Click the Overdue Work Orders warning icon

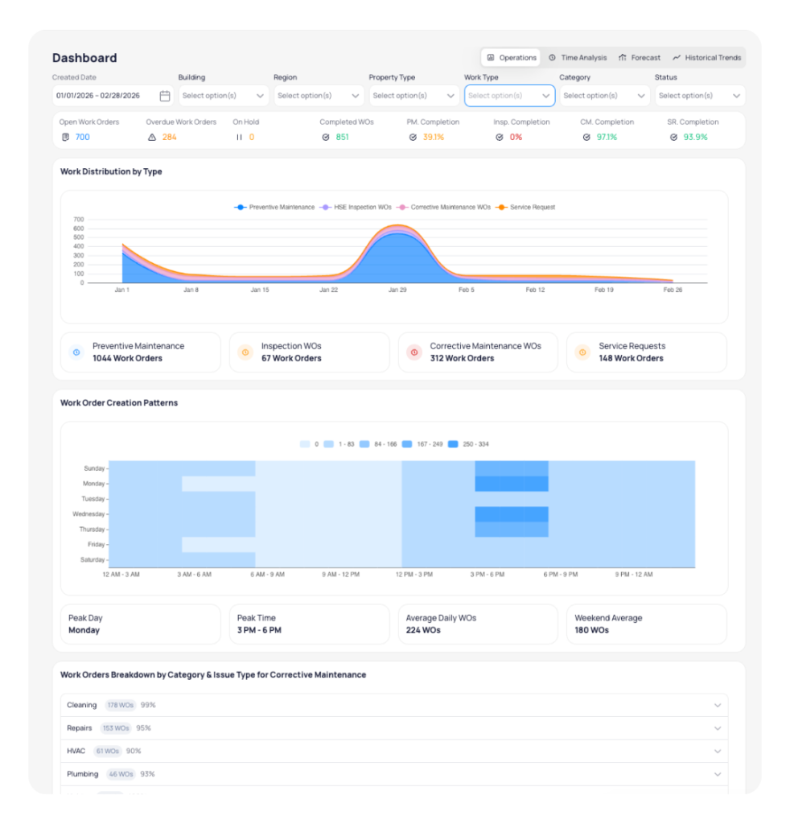pos(152,137)
